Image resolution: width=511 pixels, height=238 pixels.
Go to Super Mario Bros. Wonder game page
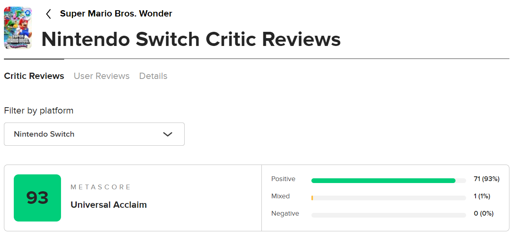(x=116, y=14)
